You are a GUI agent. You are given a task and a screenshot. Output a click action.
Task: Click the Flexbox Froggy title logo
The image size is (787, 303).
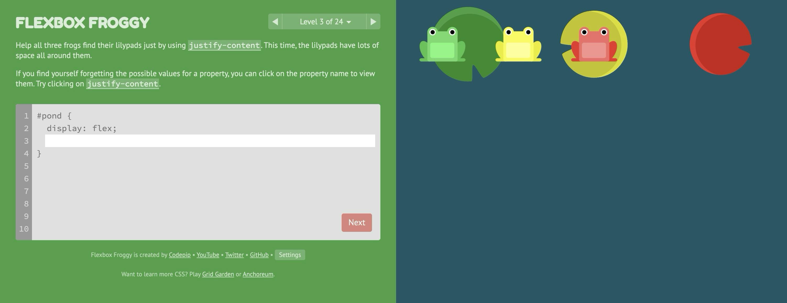click(x=82, y=21)
